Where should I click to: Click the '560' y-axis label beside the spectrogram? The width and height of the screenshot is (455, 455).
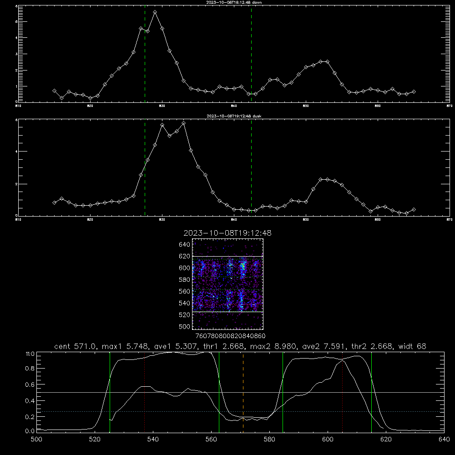(x=185, y=291)
